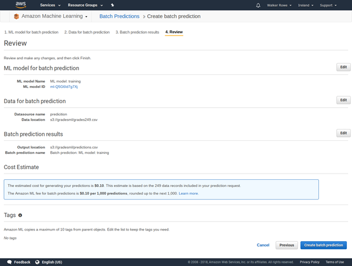Viewport: 352px width, 266px height.
Task: Select 'Batch prediction: ML model: training' value
Action: (x=80, y=153)
